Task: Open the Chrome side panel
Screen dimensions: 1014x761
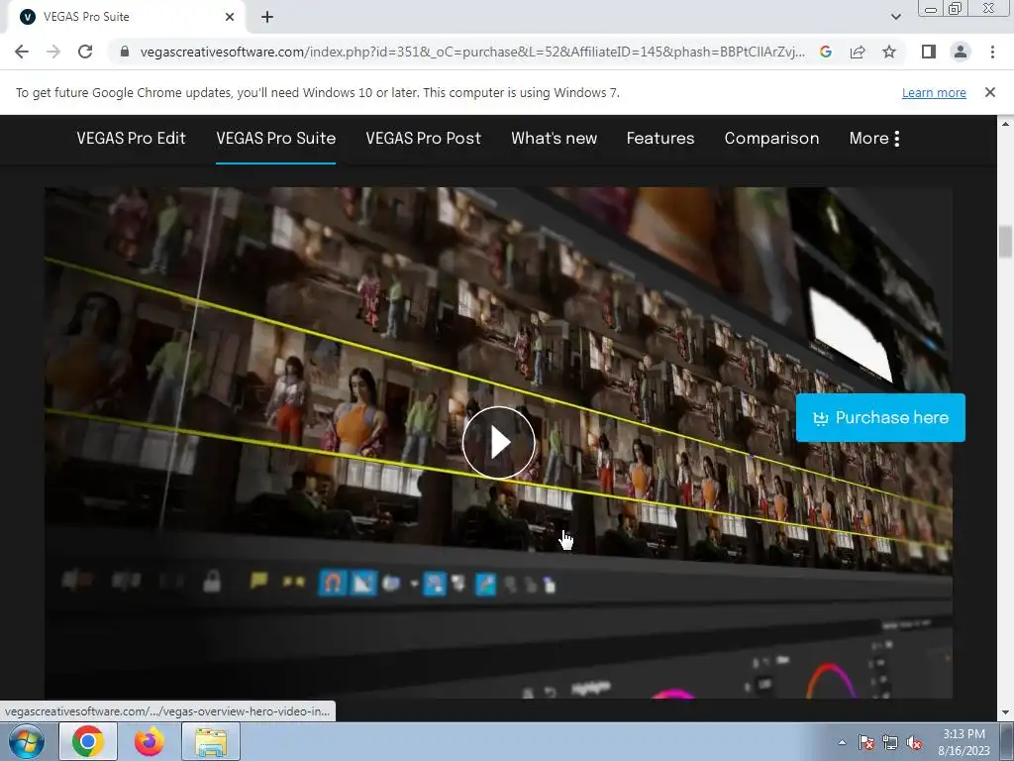Action: tap(929, 52)
